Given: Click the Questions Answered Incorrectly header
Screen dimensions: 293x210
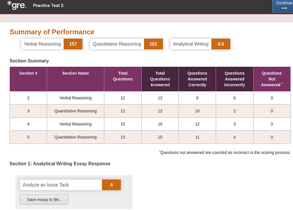Looking at the screenshot, I should pyautogui.click(x=234, y=79).
